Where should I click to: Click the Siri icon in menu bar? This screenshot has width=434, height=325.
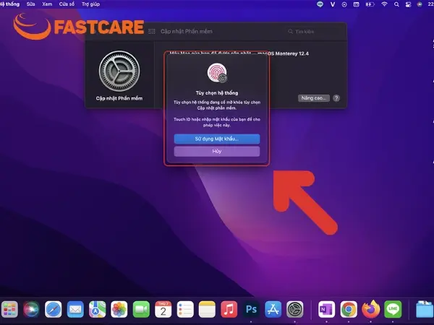[x=420, y=4]
